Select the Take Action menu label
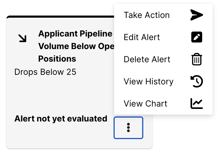 (x=147, y=15)
